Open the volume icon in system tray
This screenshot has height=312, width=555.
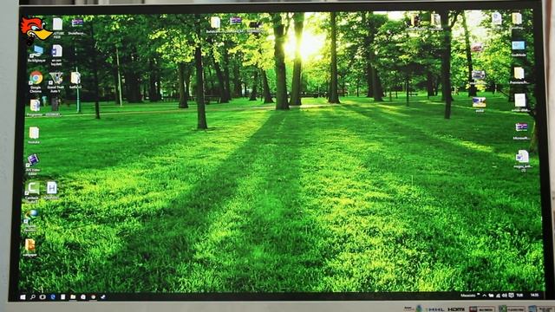click(505, 296)
